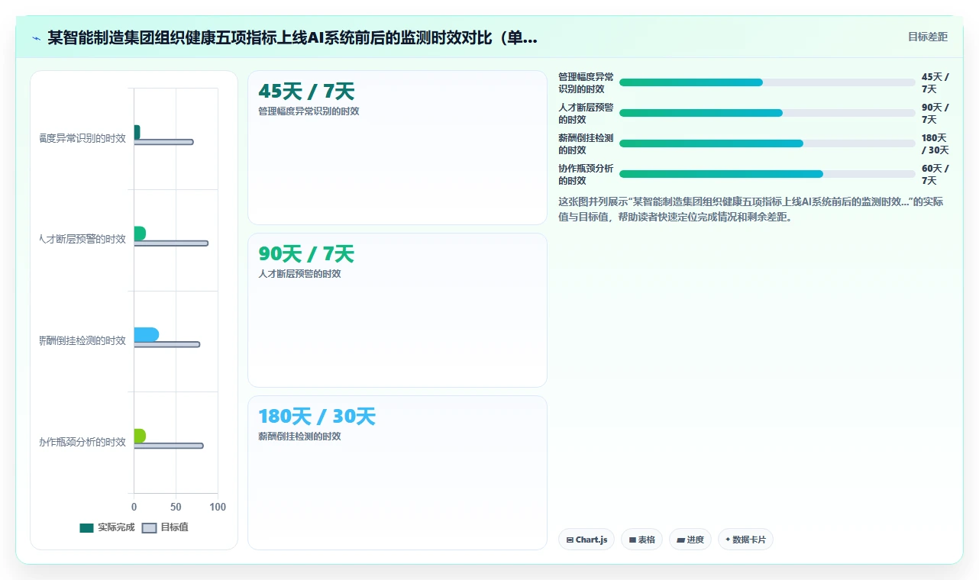The width and height of the screenshot is (979, 580).
Task: Click the y-axis label 协作瓶颈分析的时效
Action: point(82,442)
